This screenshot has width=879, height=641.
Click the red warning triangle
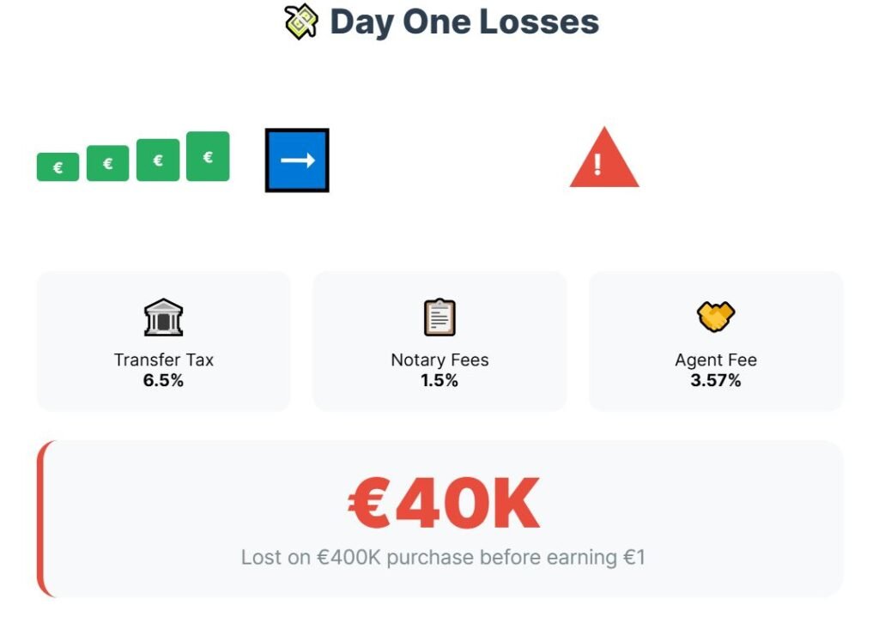(x=603, y=160)
